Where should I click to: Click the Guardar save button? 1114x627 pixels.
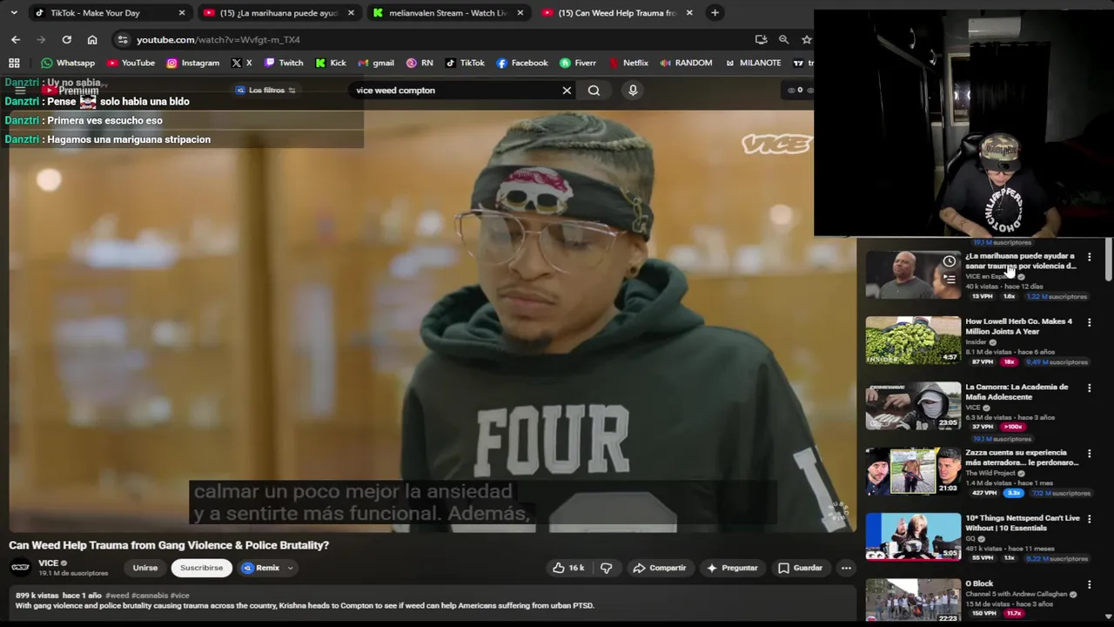pyautogui.click(x=800, y=568)
